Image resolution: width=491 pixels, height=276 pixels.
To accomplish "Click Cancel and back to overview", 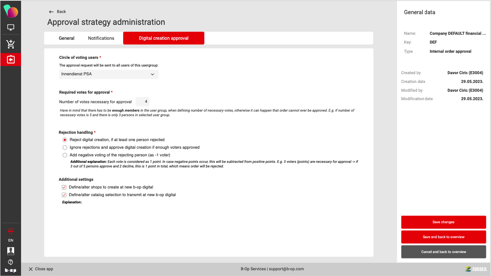I will 443,252.
